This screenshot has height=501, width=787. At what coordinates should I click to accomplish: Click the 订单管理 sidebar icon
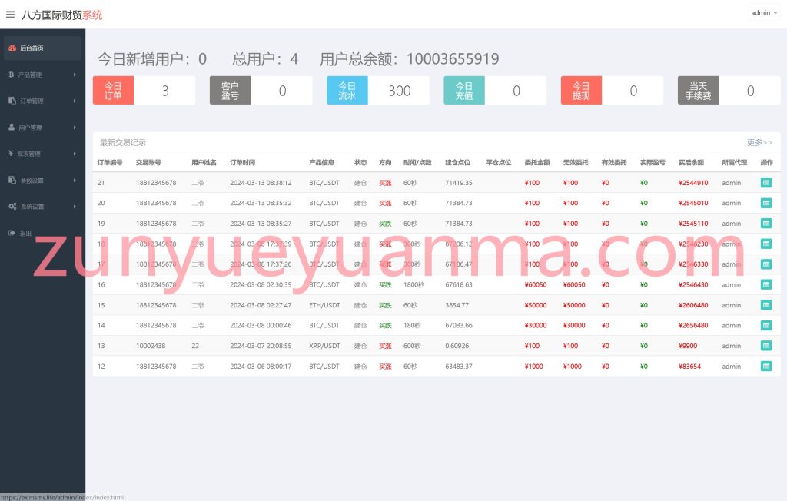(x=12, y=101)
